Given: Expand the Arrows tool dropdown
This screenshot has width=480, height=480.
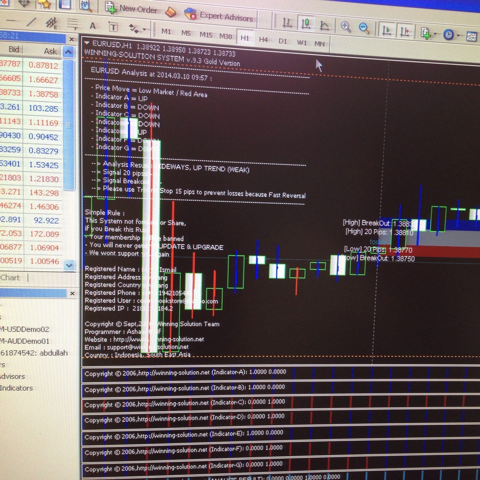Looking at the screenshot, I should pyautogui.click(x=145, y=30).
